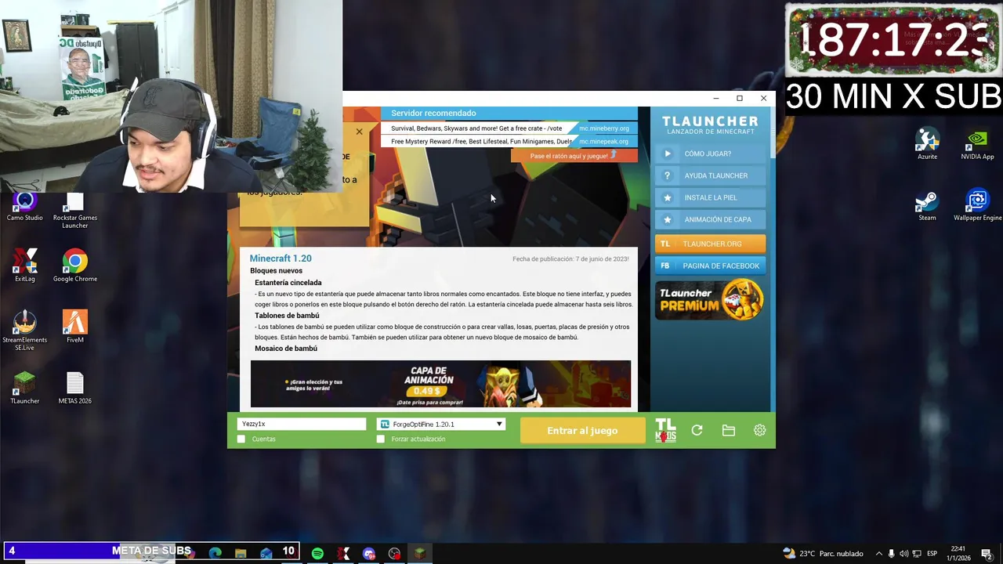
Task: Open Camo Studio desktop shortcut
Action: point(25,207)
